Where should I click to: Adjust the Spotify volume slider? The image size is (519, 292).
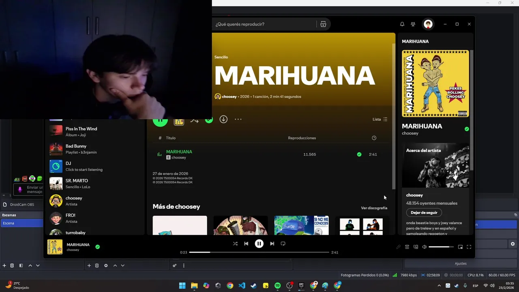point(441,247)
